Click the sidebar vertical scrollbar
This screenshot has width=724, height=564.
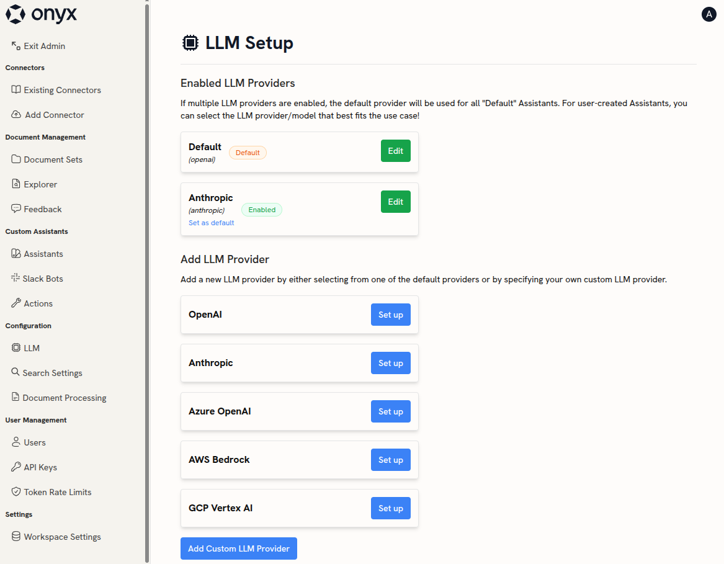click(147, 279)
